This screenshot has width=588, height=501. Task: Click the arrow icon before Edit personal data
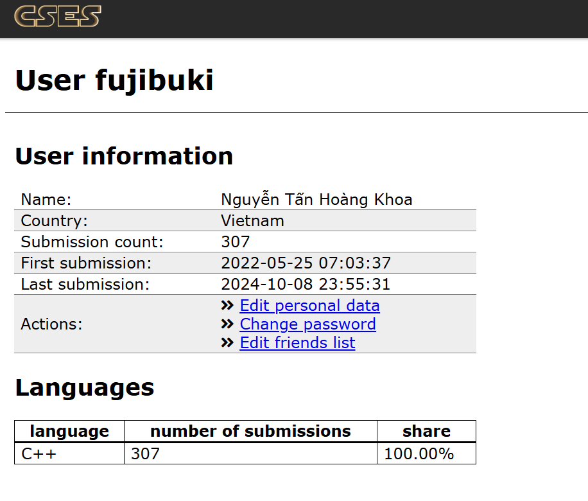click(x=227, y=306)
